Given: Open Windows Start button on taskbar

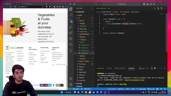Looking at the screenshot, I should (x=62, y=92).
